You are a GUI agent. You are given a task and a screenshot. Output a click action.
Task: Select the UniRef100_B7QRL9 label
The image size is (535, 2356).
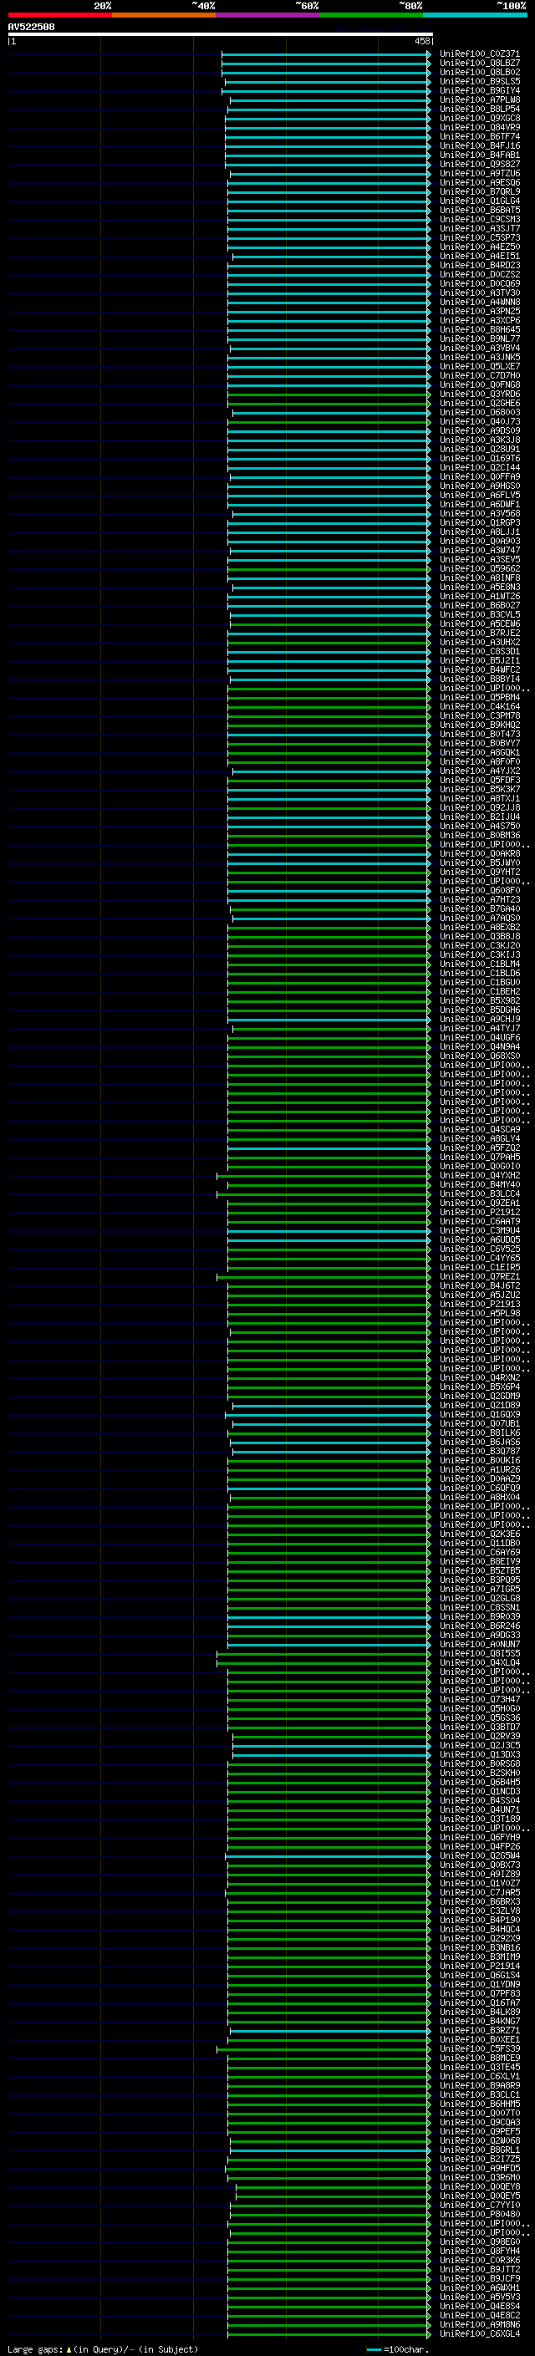tap(479, 192)
